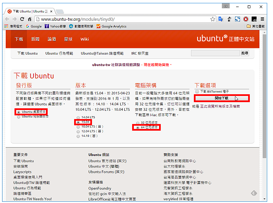Screen dimensions: 273x203
Task: Select the Wiki main navigation tab
Action: pyautogui.click(x=85, y=39)
